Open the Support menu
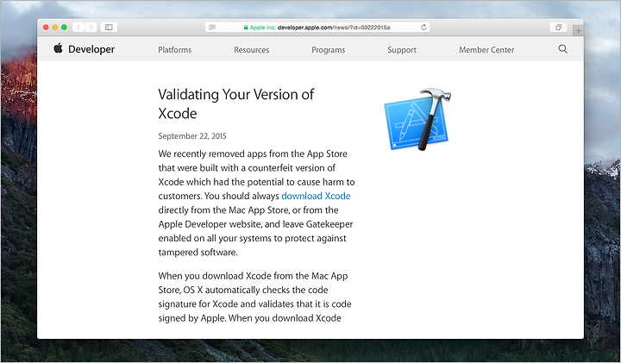The image size is (621, 363). [x=402, y=50]
